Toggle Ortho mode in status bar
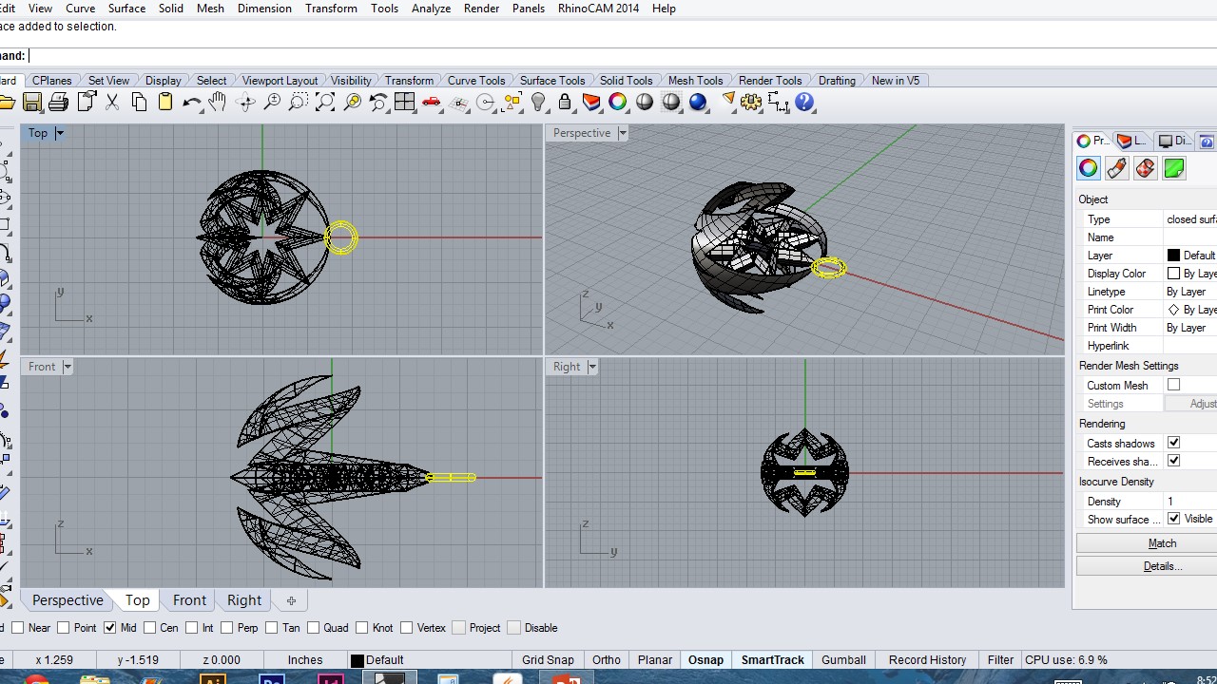The image size is (1217, 684). [607, 659]
